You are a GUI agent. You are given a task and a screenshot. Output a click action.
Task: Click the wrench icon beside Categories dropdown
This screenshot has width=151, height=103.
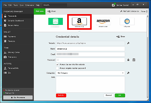click(128, 73)
